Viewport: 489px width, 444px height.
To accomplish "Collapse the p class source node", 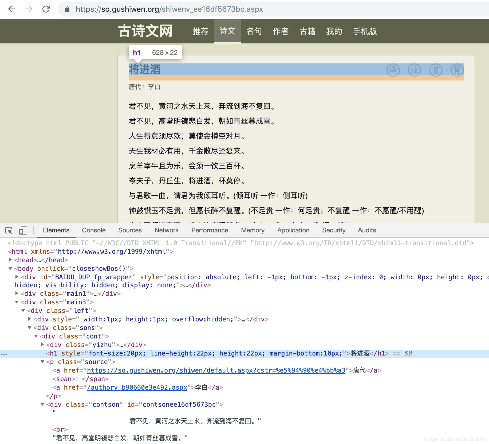I will click(x=42, y=362).
